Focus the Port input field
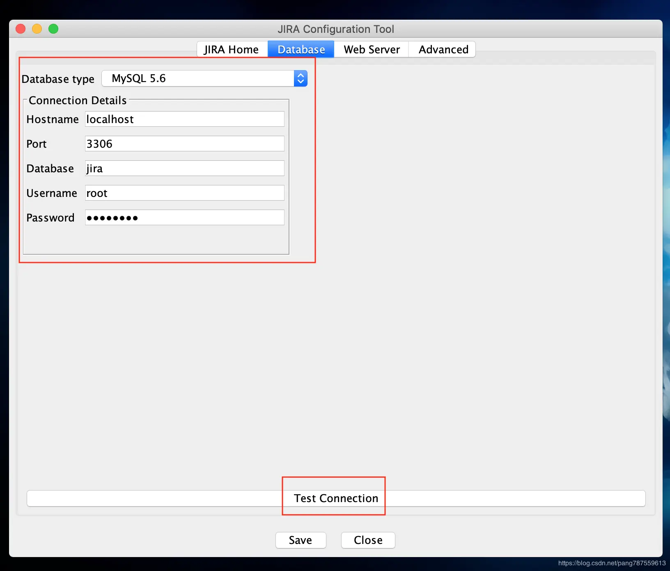 (x=184, y=144)
